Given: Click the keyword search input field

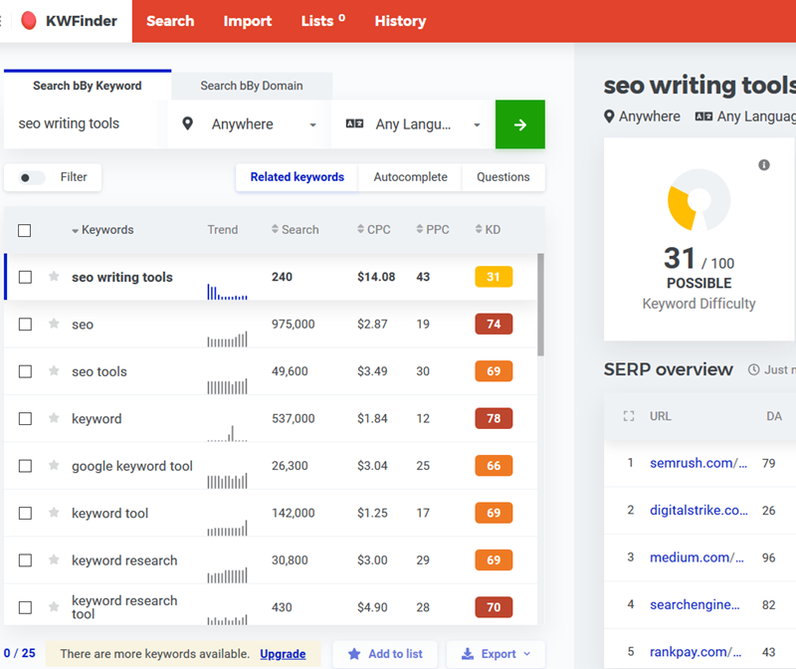Looking at the screenshot, I should (x=85, y=124).
